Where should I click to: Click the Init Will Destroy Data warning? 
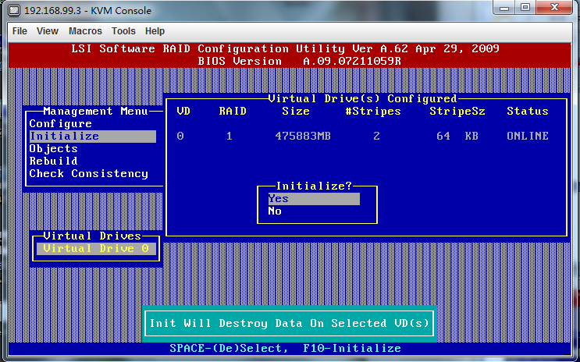point(290,324)
